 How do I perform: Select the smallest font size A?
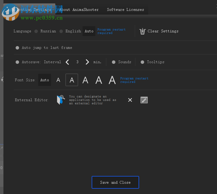58,80
